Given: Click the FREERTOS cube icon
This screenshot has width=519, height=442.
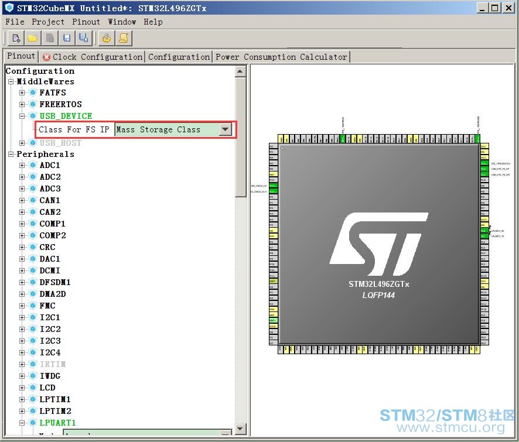Looking at the screenshot, I should [33, 104].
